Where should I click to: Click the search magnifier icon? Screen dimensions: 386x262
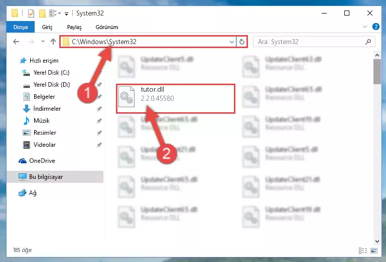tap(368, 42)
